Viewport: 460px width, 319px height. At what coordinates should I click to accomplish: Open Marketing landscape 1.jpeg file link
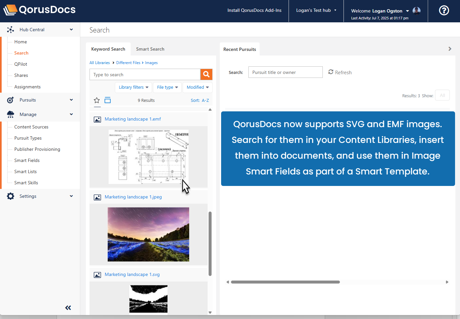[x=133, y=197]
